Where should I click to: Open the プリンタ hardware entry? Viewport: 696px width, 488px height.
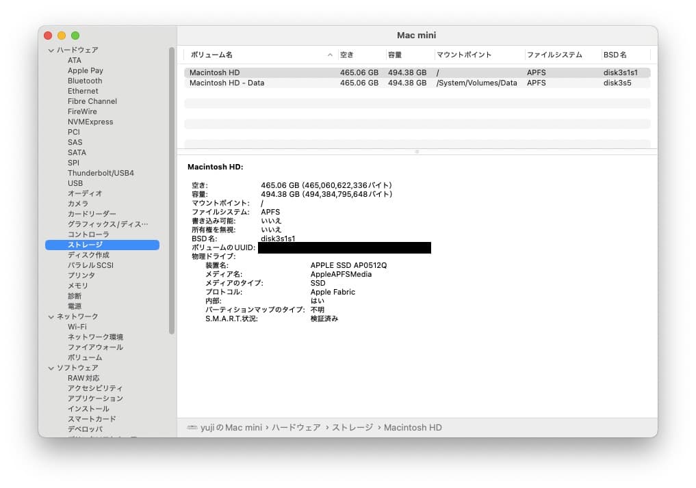coord(81,275)
